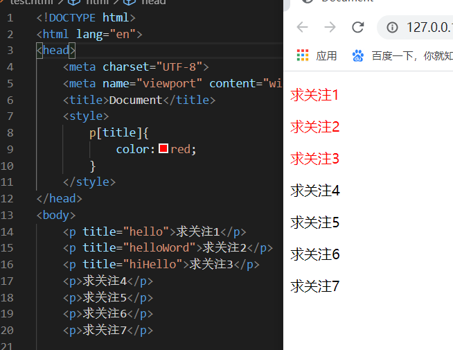Click red text 求关注3 in browser
Screen dimensions: 453x350
pyautogui.click(x=314, y=159)
